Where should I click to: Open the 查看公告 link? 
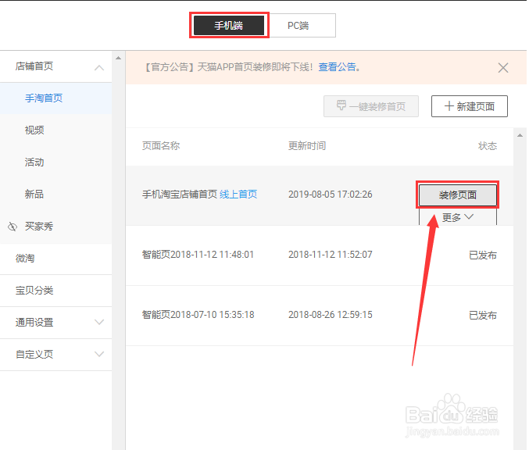[x=337, y=67]
